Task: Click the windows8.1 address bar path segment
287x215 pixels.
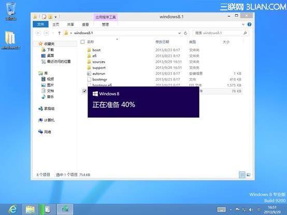Action: click(83, 33)
